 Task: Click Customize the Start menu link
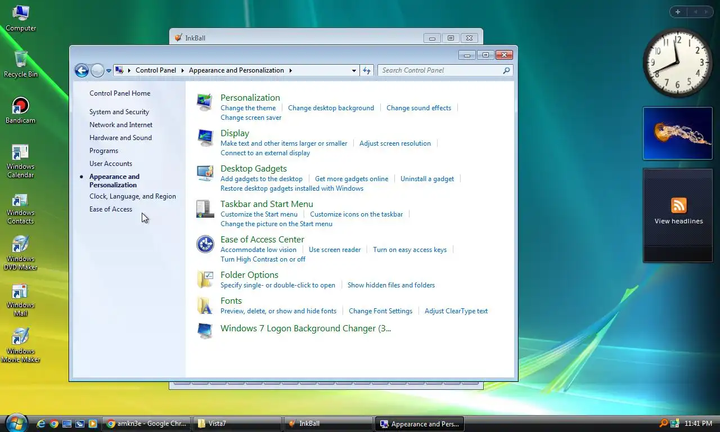[x=259, y=214]
